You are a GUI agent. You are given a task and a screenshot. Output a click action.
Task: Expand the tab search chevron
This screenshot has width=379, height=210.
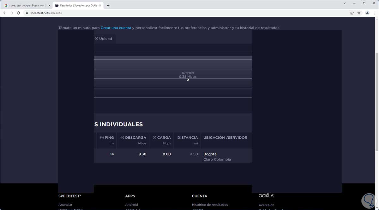[344, 3]
